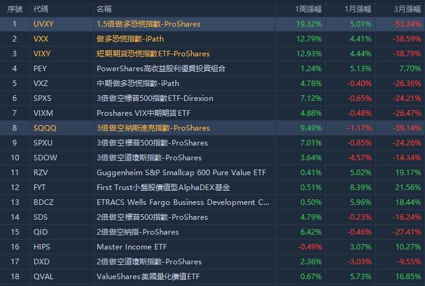Select the FYT ticker code
Screen dimensions: 425x286
coord(40,188)
